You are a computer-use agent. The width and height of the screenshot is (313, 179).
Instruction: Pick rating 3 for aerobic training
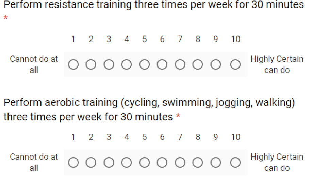109,162
